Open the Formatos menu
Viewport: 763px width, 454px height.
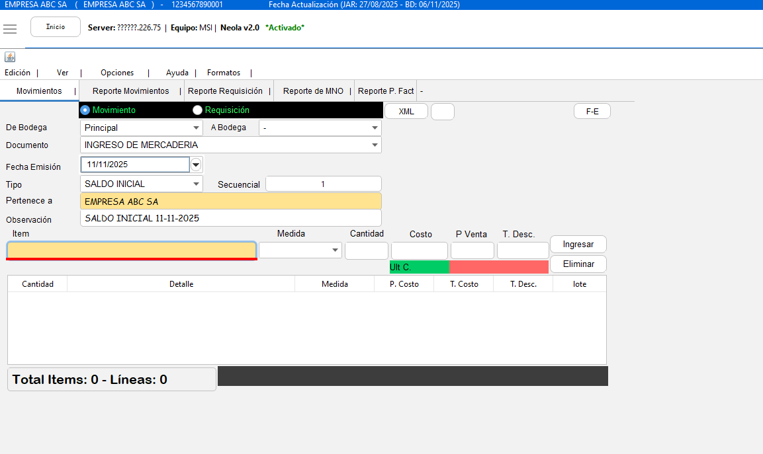(224, 73)
